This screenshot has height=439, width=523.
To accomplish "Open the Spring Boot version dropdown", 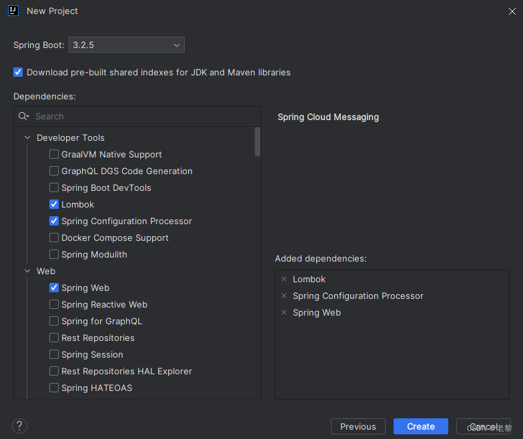I will point(127,45).
